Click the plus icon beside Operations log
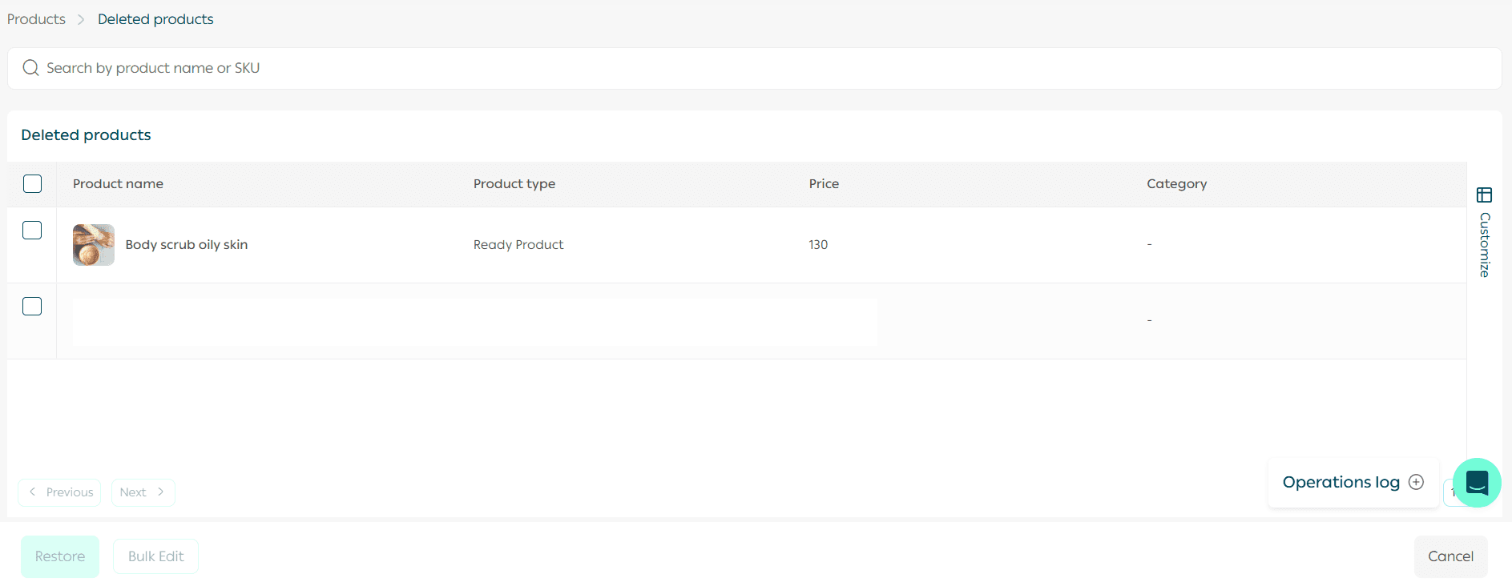The width and height of the screenshot is (1512, 582). [x=1416, y=482]
